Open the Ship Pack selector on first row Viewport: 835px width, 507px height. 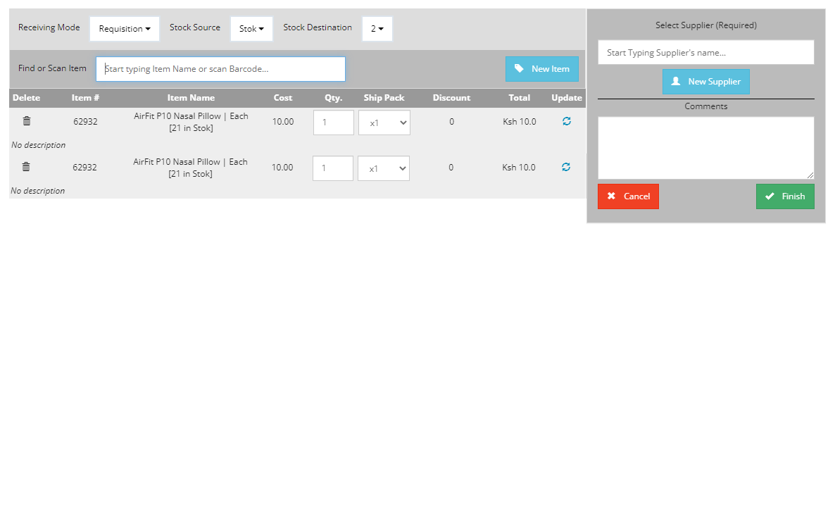pos(384,122)
